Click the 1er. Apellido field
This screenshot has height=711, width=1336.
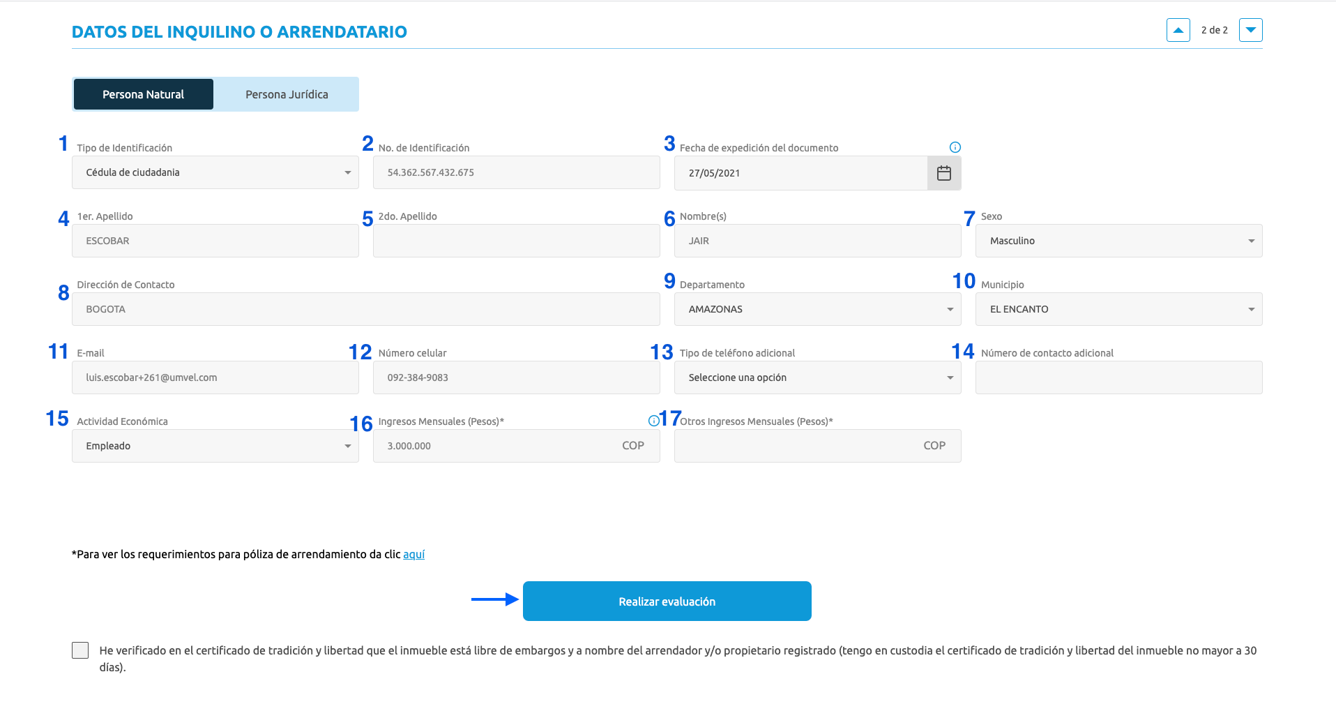click(x=215, y=241)
